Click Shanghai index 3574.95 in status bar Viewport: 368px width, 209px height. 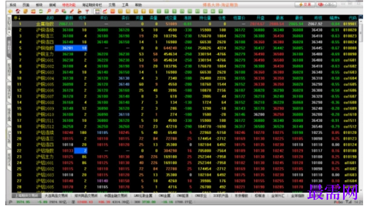(23, 202)
